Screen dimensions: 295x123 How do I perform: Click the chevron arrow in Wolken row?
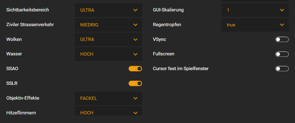(x=135, y=40)
